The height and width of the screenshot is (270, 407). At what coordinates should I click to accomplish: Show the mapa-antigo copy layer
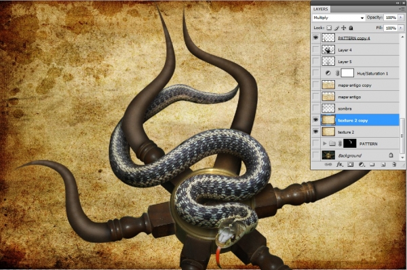click(x=315, y=85)
